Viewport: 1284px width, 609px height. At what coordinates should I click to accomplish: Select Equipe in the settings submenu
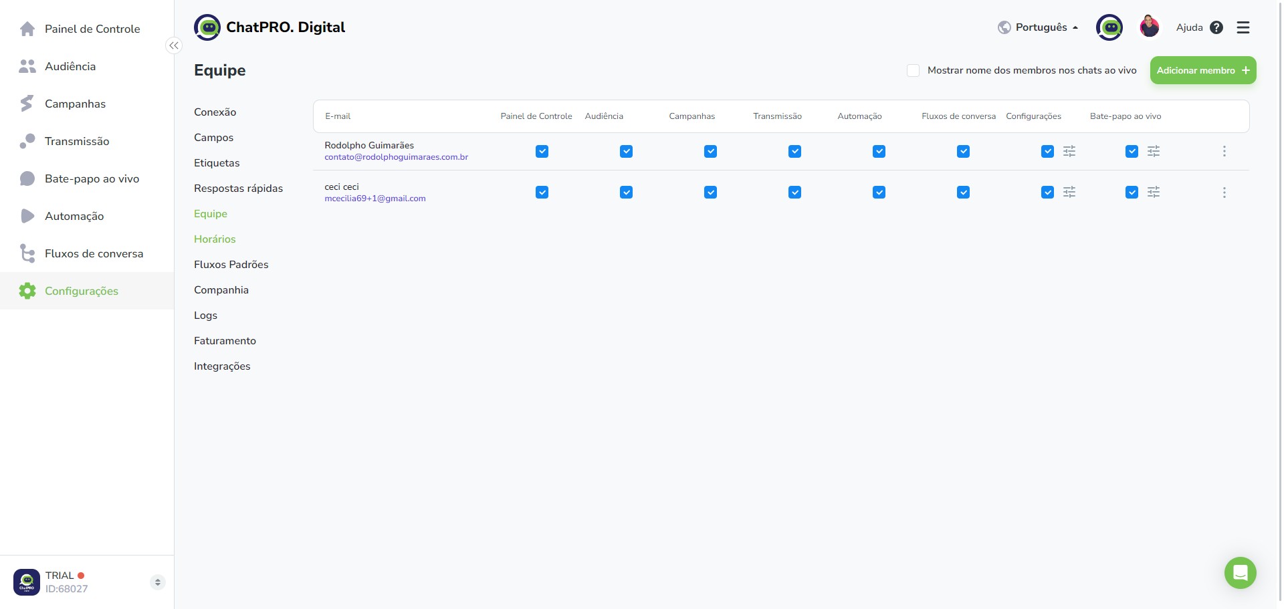211,214
